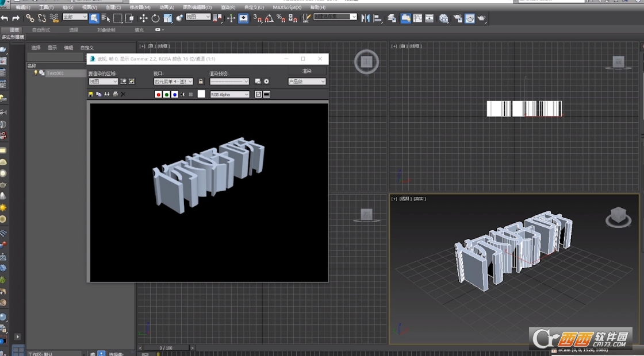
Task: Toggle the red channel display
Action: [158, 94]
